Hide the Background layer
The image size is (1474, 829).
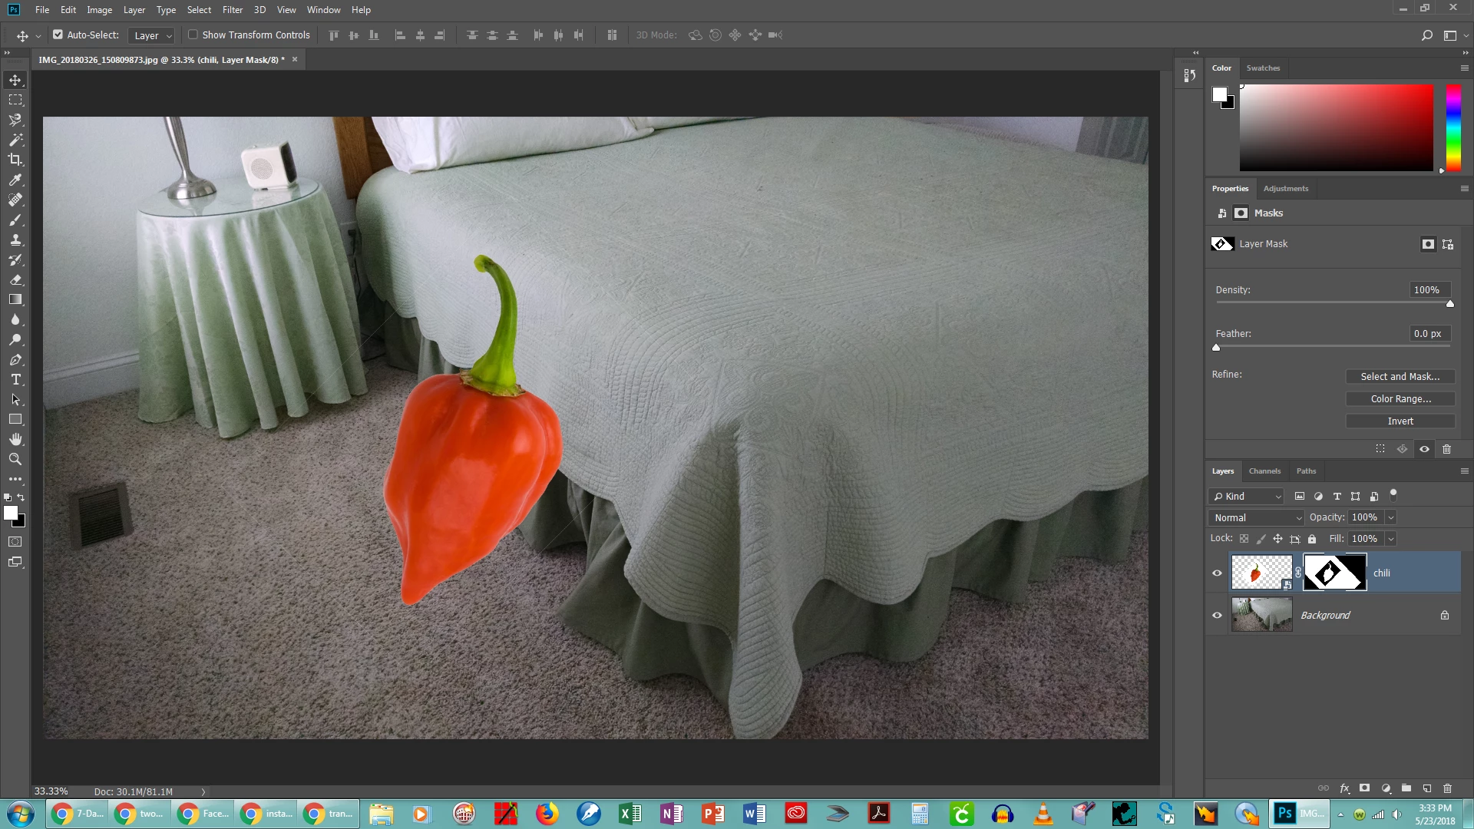(x=1217, y=615)
